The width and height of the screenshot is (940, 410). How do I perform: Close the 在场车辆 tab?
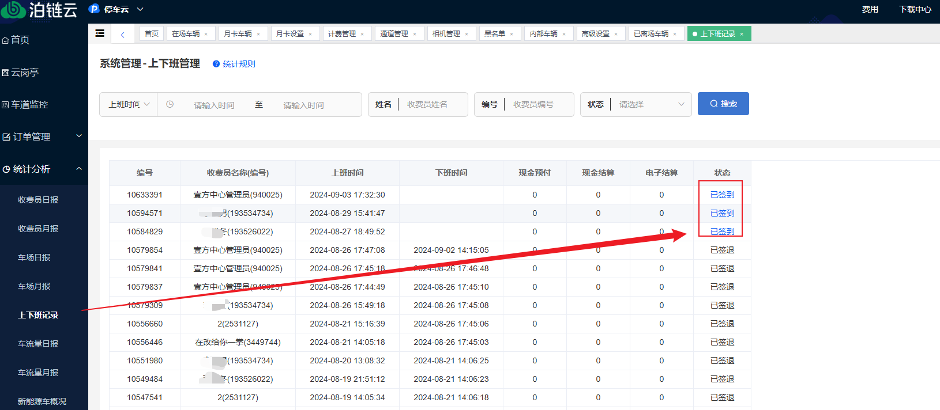tap(206, 34)
